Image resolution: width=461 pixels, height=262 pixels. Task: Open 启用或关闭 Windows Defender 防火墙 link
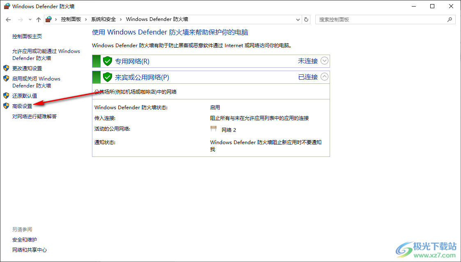tap(36, 82)
